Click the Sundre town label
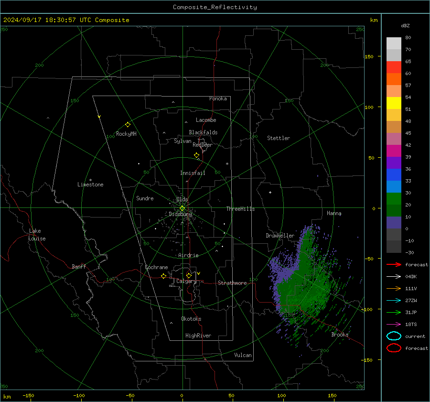This screenshot has width=430, height=402. [x=145, y=198]
